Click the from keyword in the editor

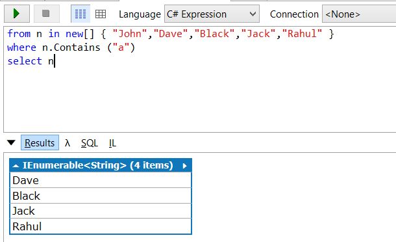click(x=19, y=34)
